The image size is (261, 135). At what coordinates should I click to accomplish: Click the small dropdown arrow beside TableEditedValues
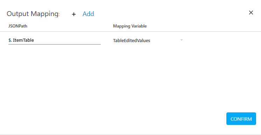182,40
